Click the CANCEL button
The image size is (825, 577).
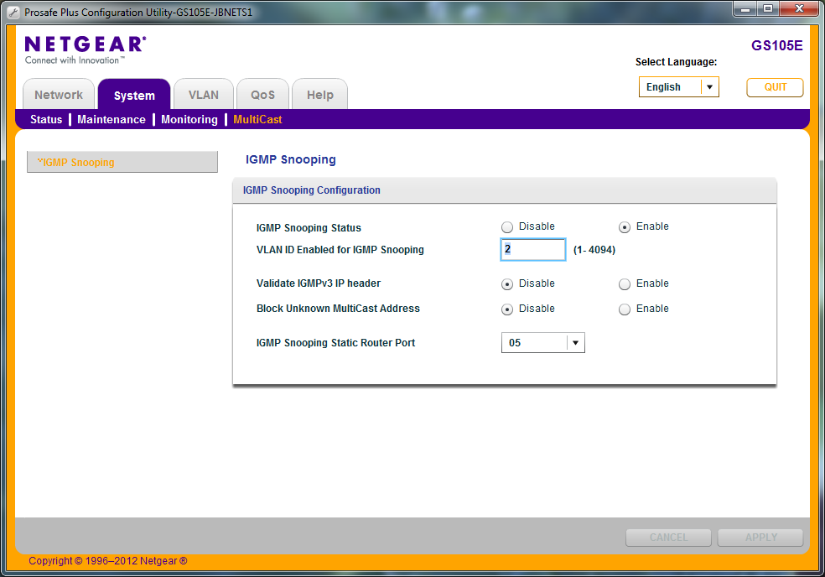click(669, 538)
